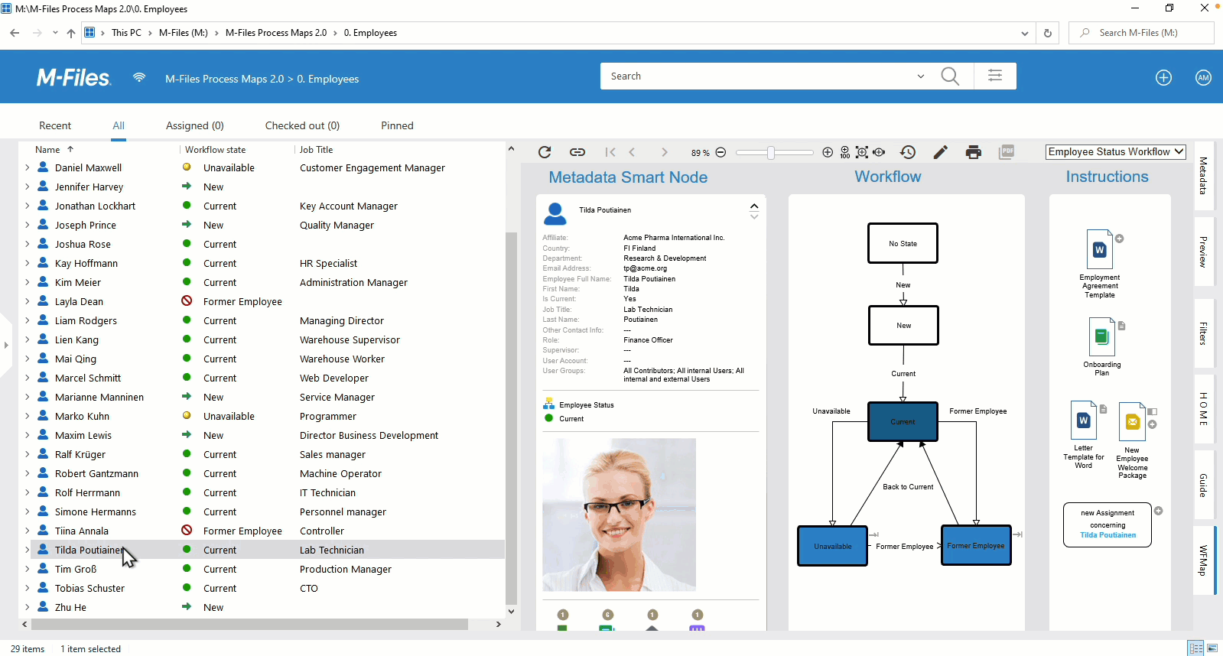Print the process map

[x=974, y=152]
